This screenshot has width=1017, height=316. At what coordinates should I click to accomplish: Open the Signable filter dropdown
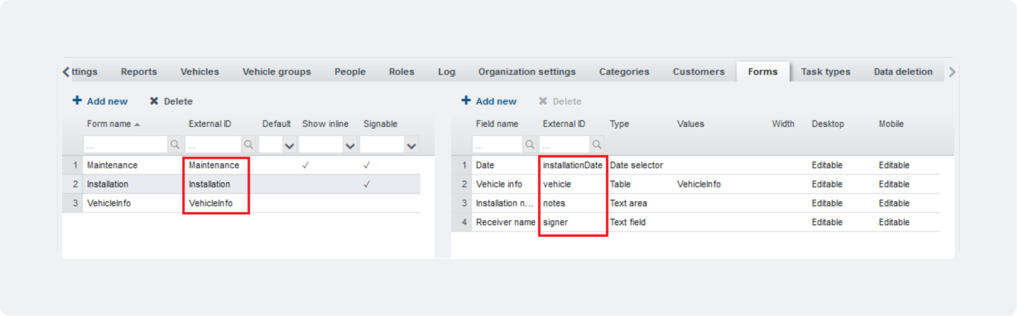411,145
